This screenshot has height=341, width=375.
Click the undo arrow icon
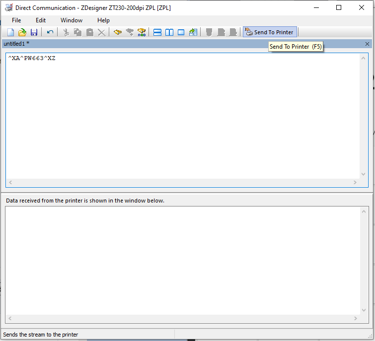pyautogui.click(x=50, y=32)
